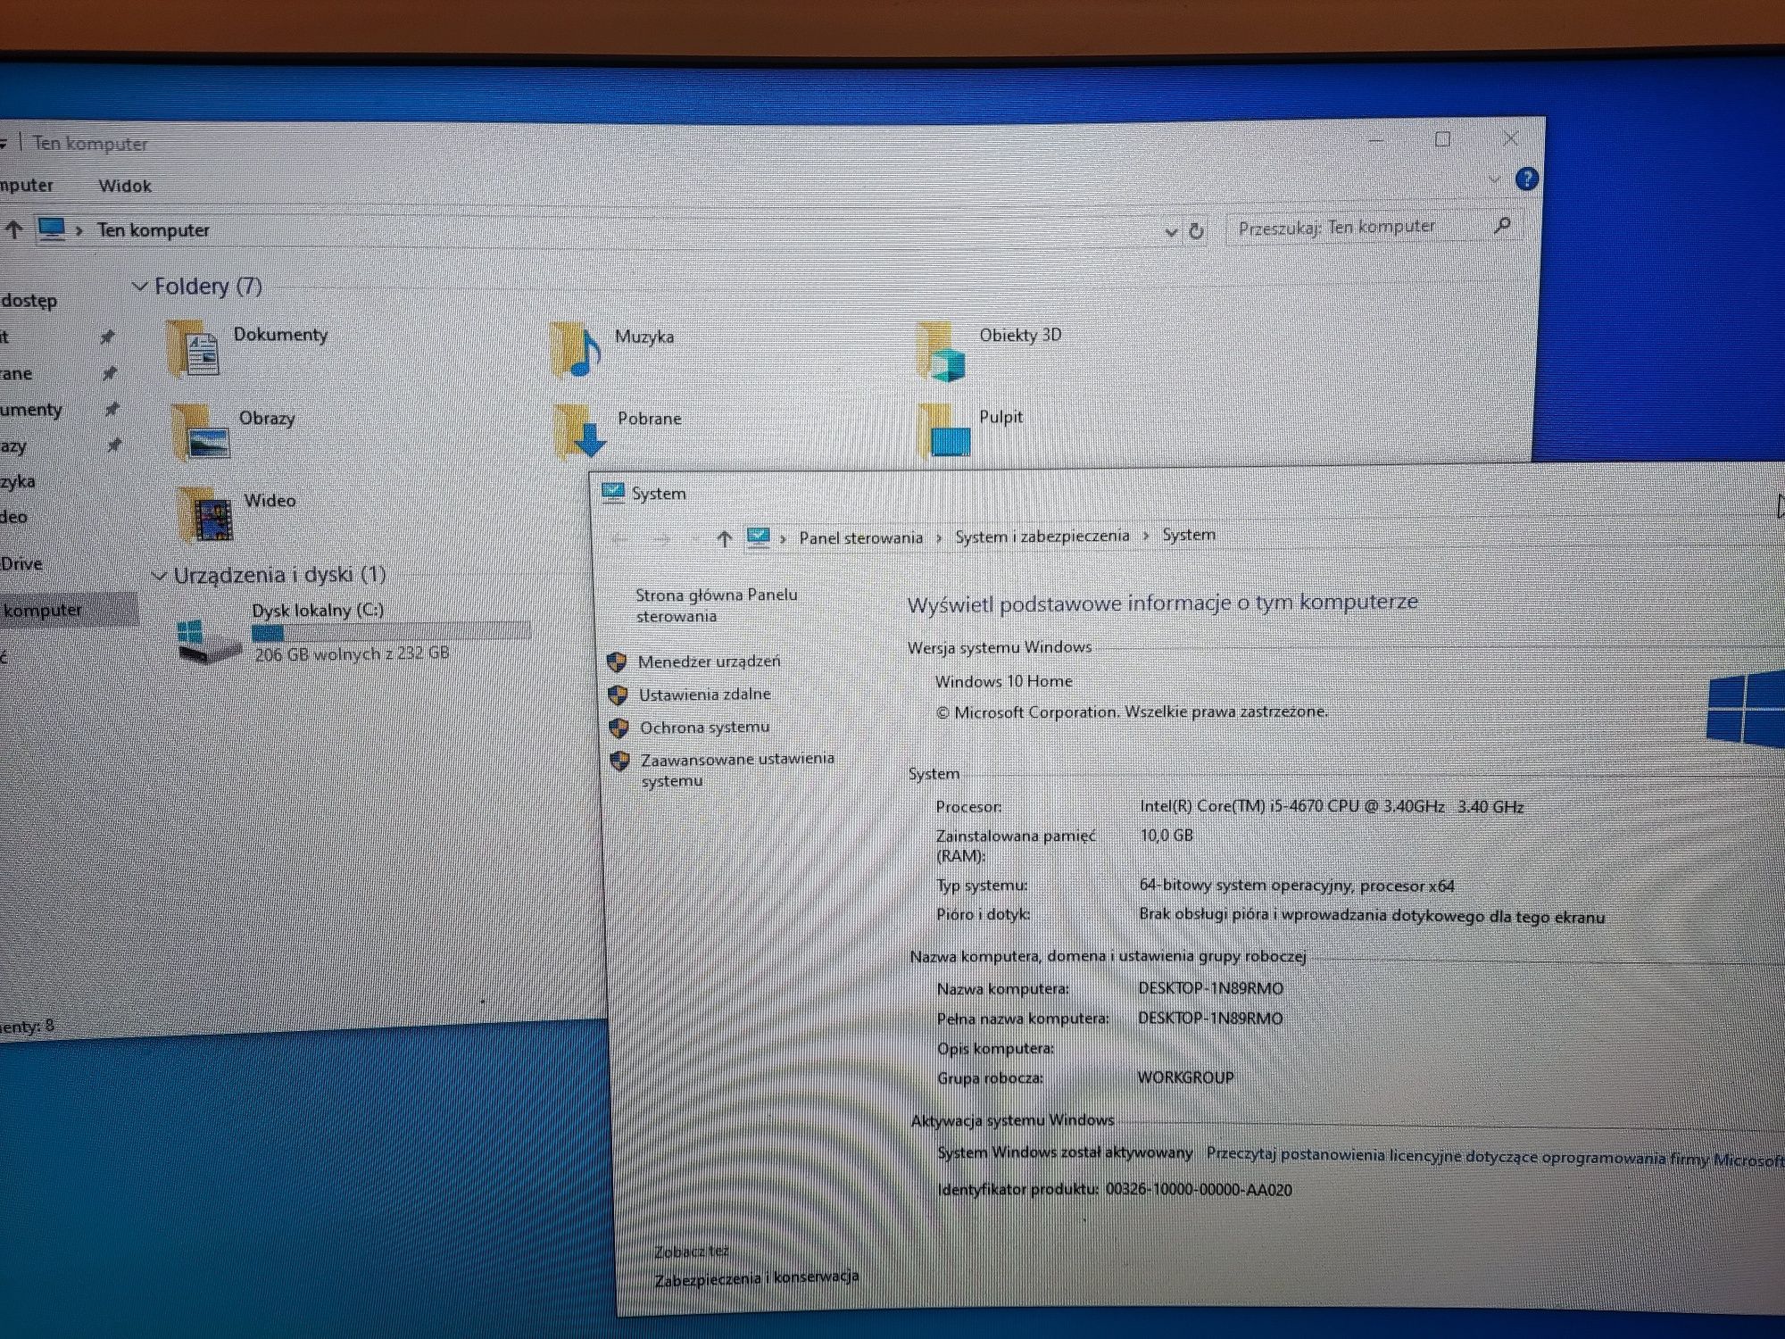Viewport: 1785px width, 1339px height.
Task: Open Ustawienia zdalne link
Action: pyautogui.click(x=704, y=694)
